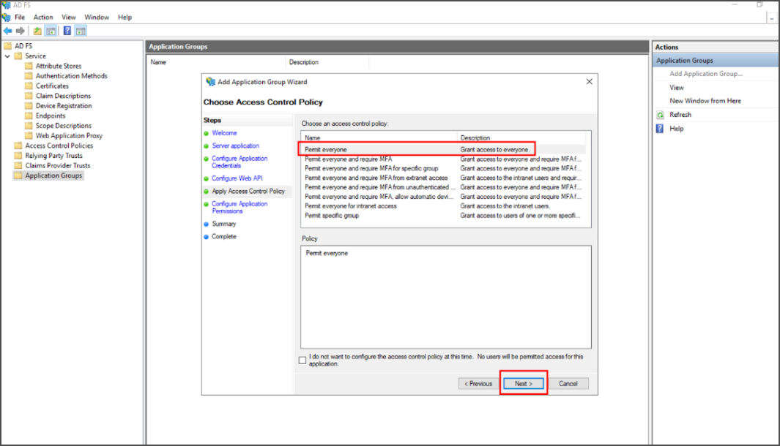Toggle the Show/Hide Console Tree toolbar icon
Image resolution: width=780 pixels, height=446 pixels.
(x=51, y=30)
